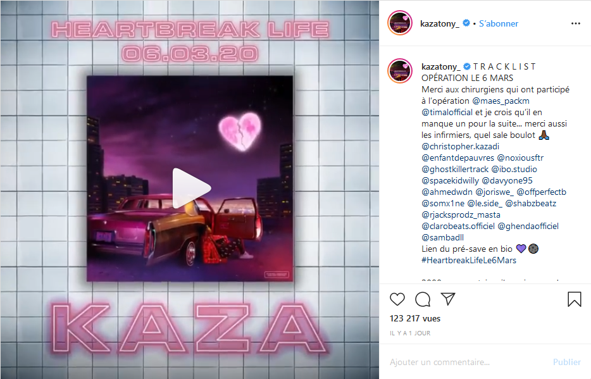Screen dimensions: 591x379
Task: Open kazatony_ username in header
Action: (x=440, y=23)
